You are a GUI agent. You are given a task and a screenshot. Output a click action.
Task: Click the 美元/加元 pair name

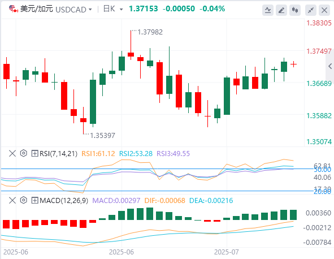[x=36, y=9]
